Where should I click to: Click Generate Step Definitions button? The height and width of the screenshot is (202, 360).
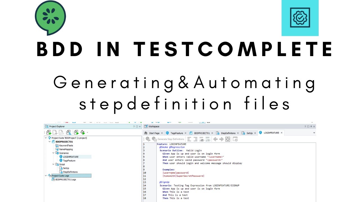pos(168,139)
